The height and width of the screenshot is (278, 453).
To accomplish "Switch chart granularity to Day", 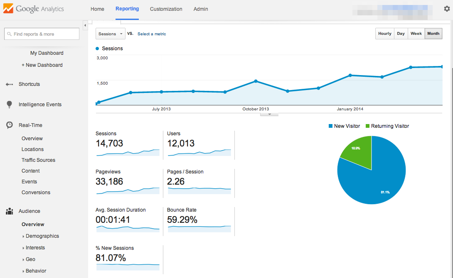I will [401, 34].
